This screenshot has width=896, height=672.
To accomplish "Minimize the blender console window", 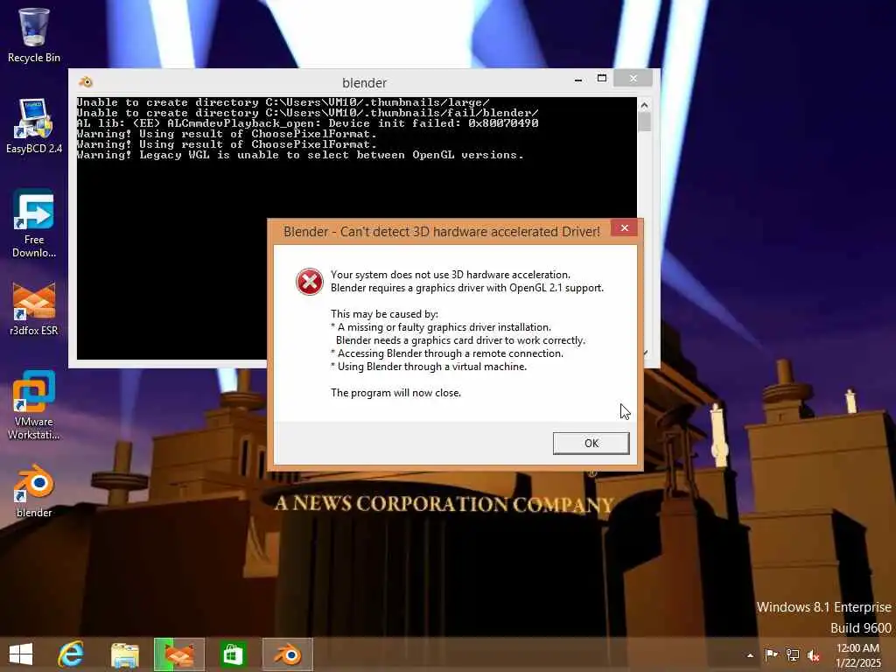I will point(578,80).
